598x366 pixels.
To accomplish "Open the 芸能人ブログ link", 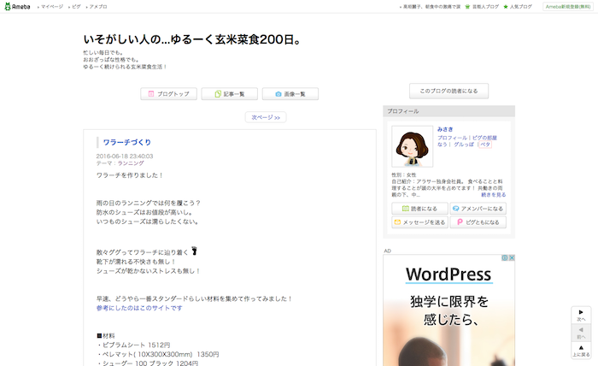I will [485, 7].
